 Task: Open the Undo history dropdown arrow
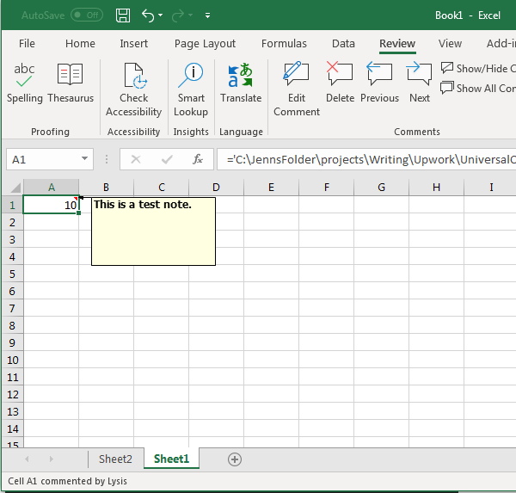pos(160,15)
